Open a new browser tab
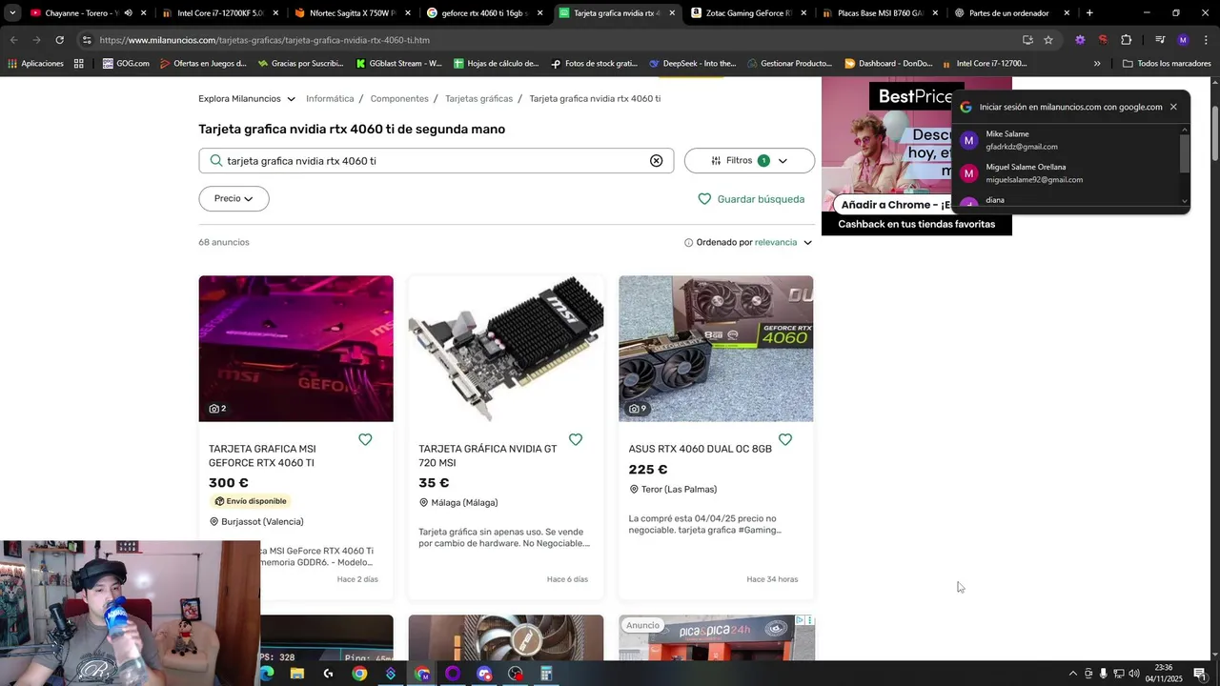The width and height of the screenshot is (1220, 686). (x=1089, y=13)
